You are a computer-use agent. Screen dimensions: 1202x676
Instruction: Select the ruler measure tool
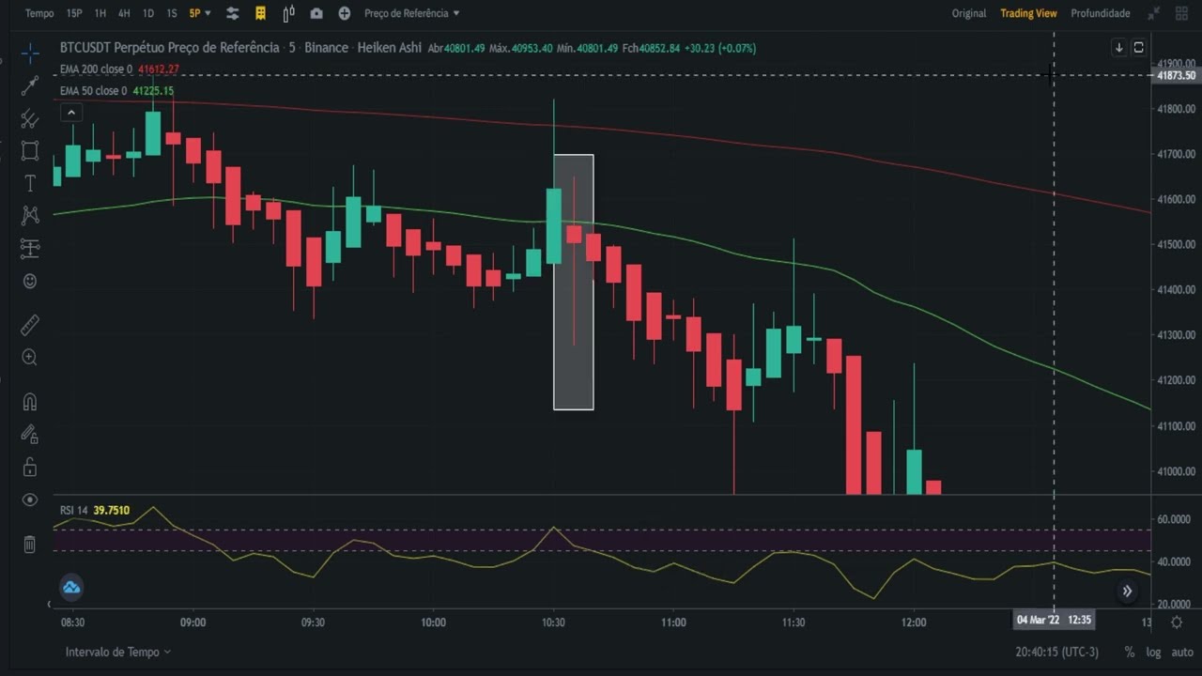[30, 325]
